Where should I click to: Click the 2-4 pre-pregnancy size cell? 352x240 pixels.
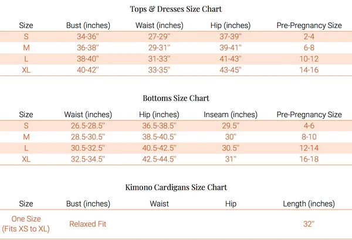click(309, 37)
